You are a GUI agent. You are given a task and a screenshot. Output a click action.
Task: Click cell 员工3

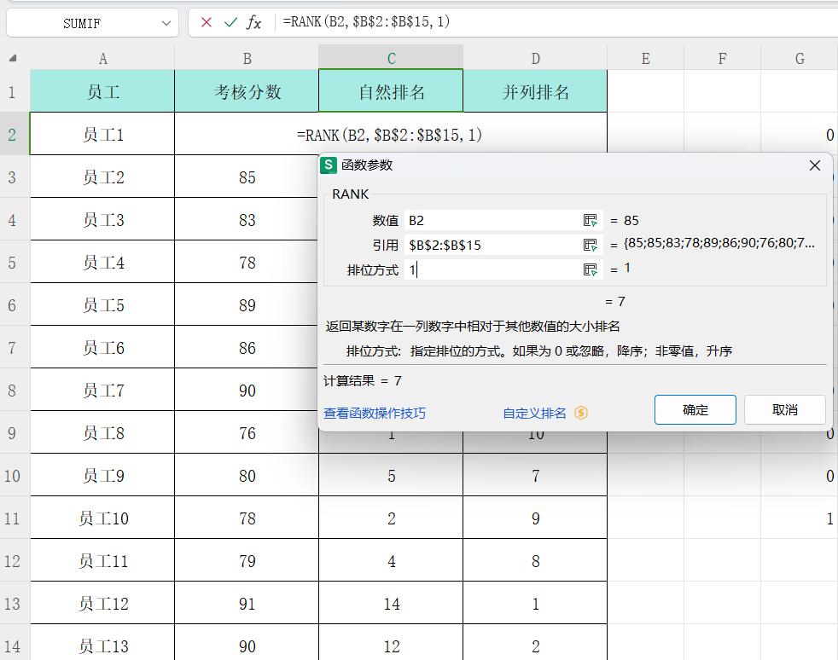(x=102, y=220)
